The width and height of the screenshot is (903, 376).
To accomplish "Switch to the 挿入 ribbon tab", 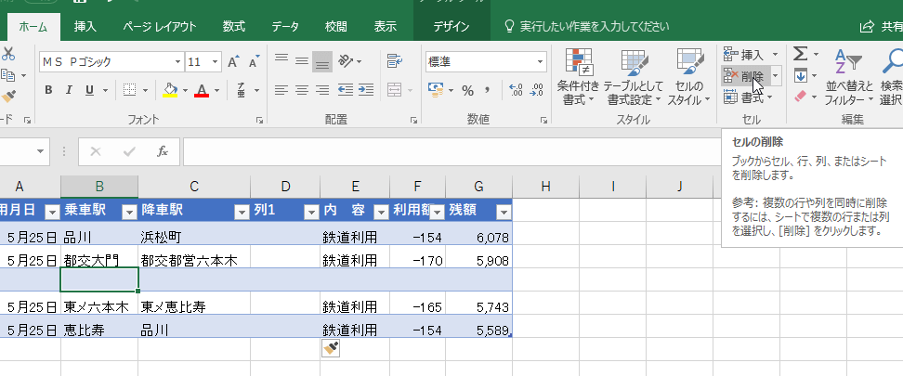I will coord(85,26).
